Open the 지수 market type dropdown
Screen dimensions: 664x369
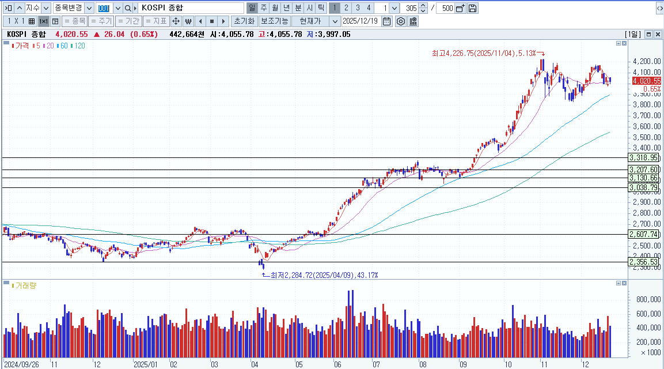coord(46,8)
